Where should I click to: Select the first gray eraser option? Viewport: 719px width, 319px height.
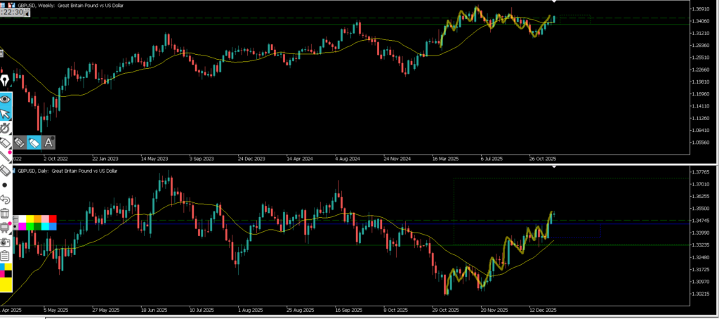[20, 143]
